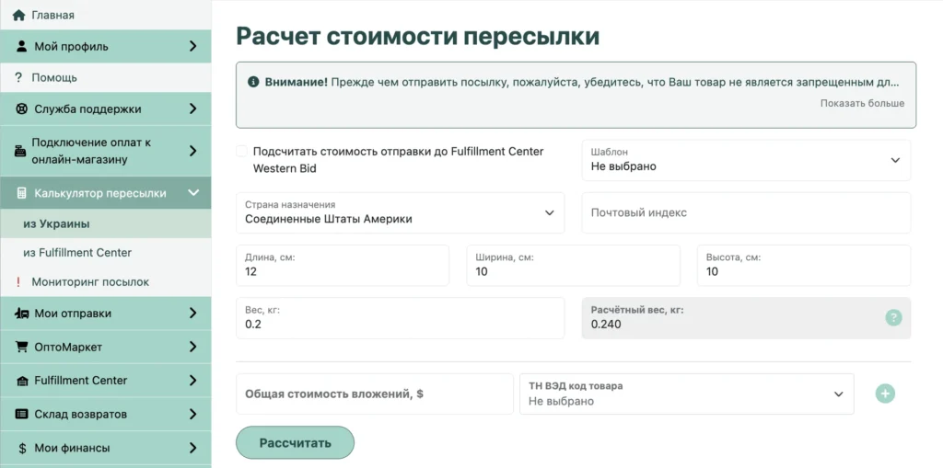Open the ТН ВЭД код товара dropdown
The width and height of the screenshot is (943, 468).
point(687,394)
